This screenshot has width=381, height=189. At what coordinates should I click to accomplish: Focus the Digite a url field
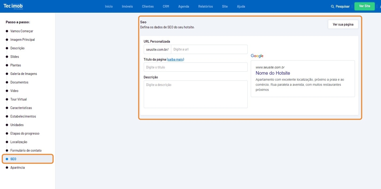[209, 49]
